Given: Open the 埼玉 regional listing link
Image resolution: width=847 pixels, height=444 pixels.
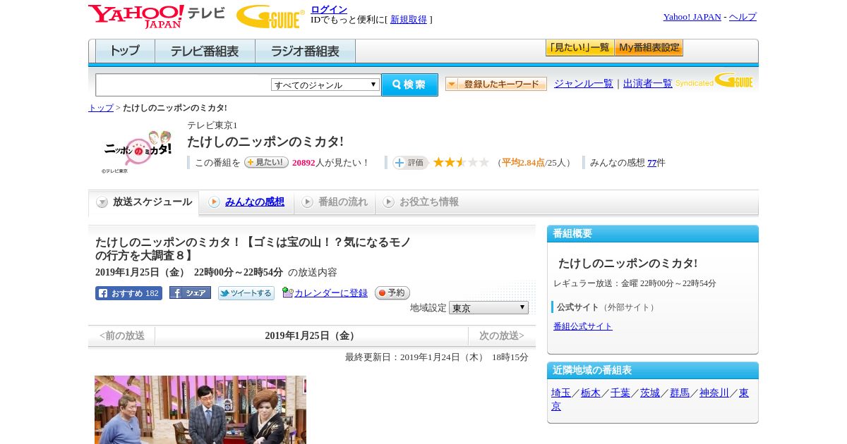Looking at the screenshot, I should pyautogui.click(x=561, y=393).
